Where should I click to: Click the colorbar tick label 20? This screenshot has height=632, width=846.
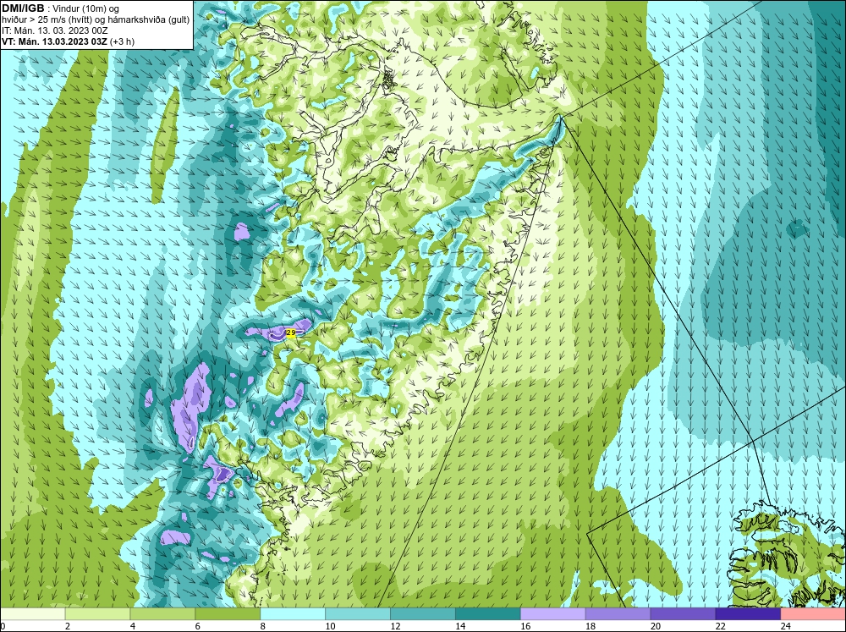[x=656, y=626]
